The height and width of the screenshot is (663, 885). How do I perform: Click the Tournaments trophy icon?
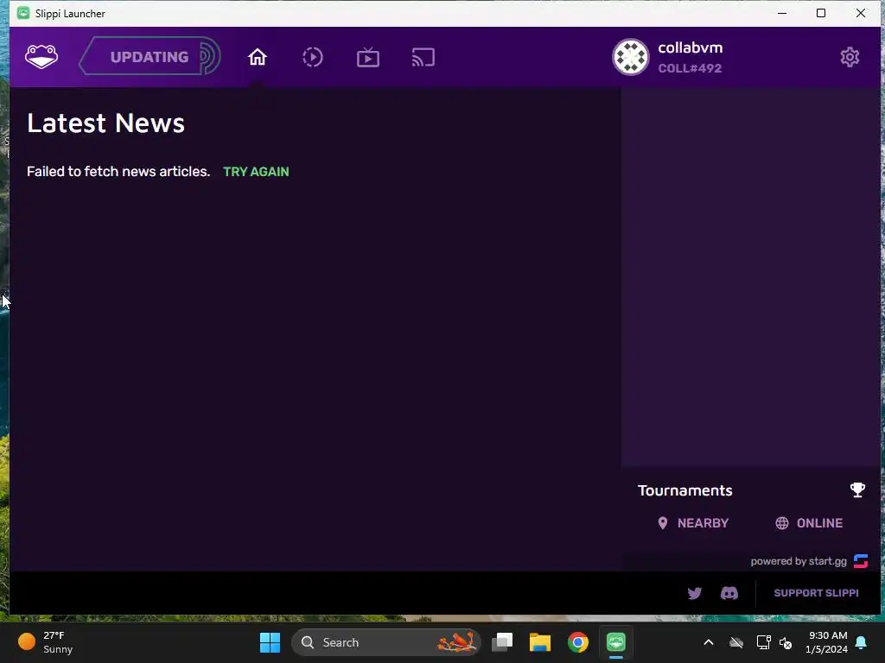coord(857,490)
